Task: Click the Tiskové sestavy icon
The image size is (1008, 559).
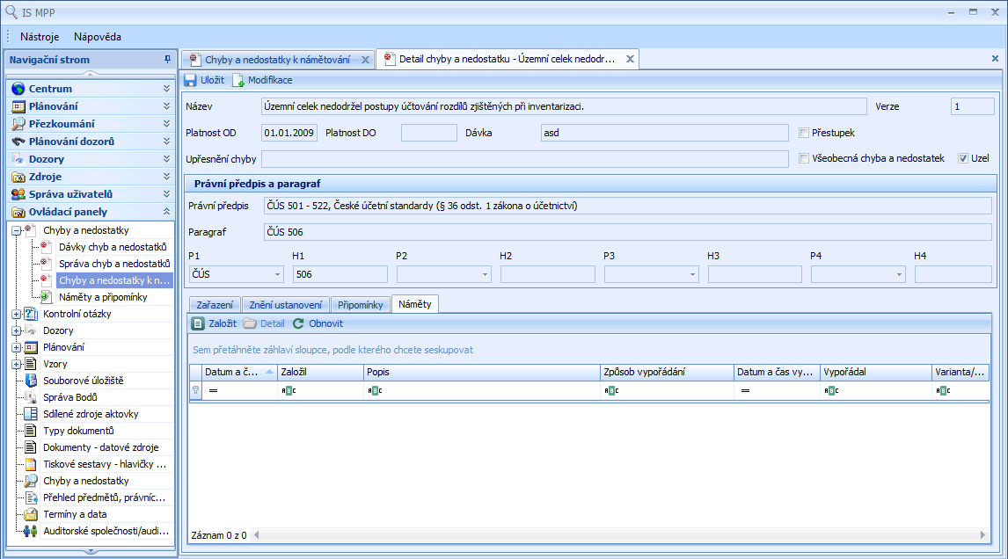Action: click(x=31, y=464)
